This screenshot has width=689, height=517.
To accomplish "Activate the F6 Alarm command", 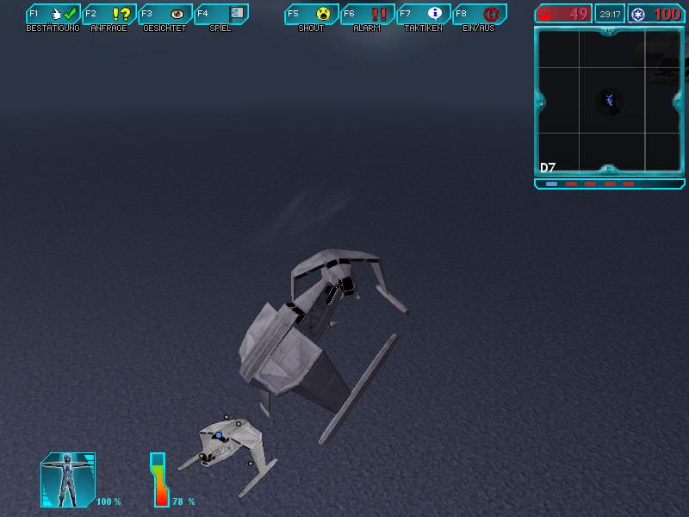I will point(368,18).
